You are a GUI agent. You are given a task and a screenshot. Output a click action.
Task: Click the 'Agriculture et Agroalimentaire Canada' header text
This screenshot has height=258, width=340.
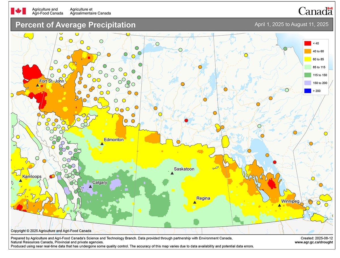point(90,11)
